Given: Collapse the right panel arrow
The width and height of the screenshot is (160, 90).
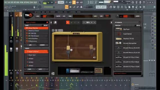Looking at the screenshot, I should click(111, 22).
